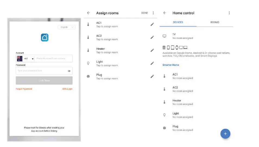Click the SMS Login link

67,89
